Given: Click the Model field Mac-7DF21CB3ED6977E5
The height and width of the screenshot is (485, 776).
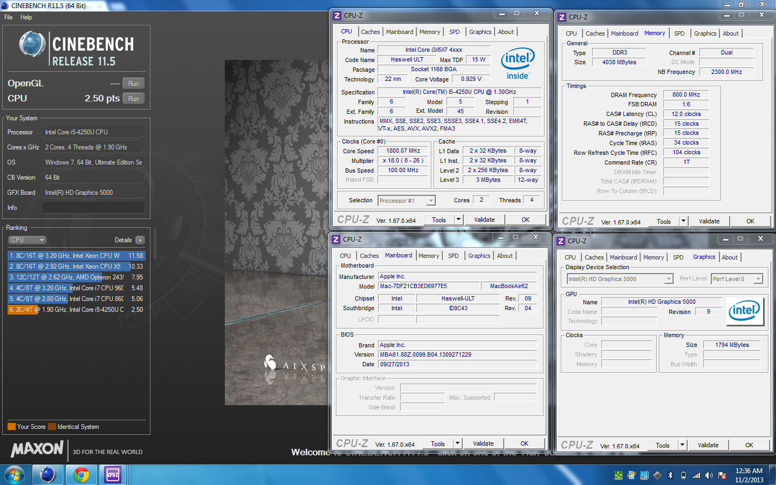Looking at the screenshot, I should [x=429, y=286].
